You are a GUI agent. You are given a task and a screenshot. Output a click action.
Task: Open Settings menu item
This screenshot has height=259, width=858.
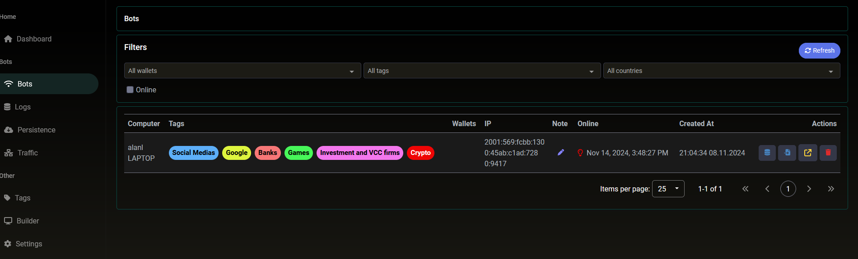pos(49,244)
